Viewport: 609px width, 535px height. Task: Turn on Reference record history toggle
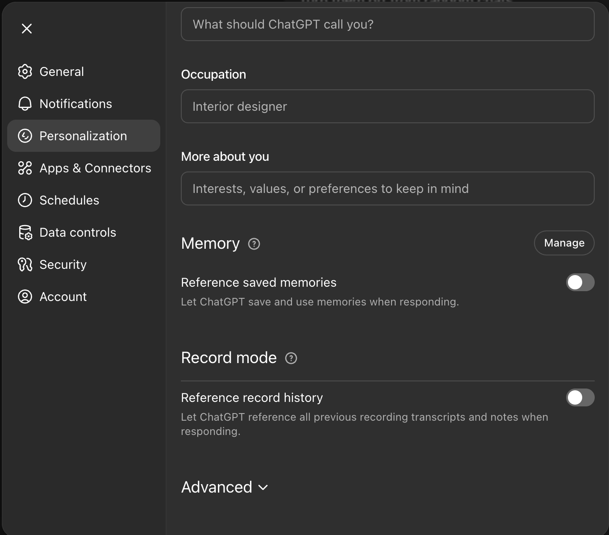(580, 397)
